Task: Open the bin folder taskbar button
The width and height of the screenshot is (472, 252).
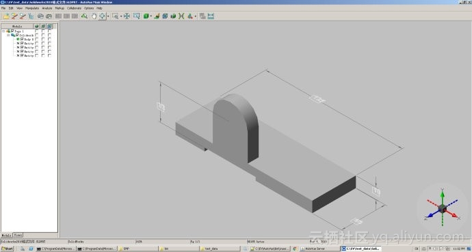Action: (x=179, y=249)
